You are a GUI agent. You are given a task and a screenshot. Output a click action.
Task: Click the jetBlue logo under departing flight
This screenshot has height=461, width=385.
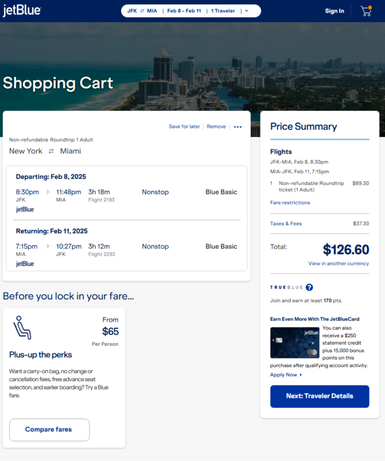pyautogui.click(x=25, y=209)
